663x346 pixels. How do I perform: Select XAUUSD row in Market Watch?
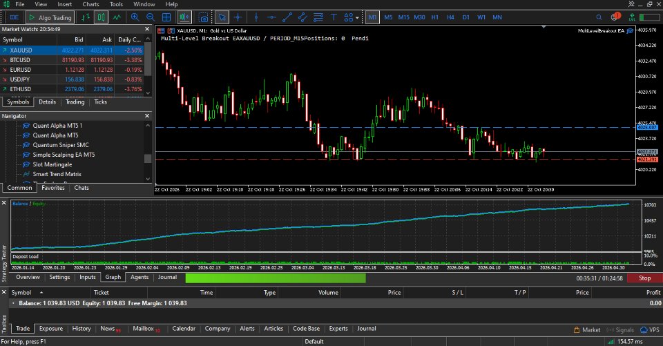click(72, 50)
